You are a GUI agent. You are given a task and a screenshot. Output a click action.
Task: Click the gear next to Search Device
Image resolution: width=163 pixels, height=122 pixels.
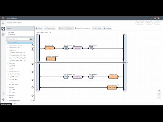tap(31, 39)
